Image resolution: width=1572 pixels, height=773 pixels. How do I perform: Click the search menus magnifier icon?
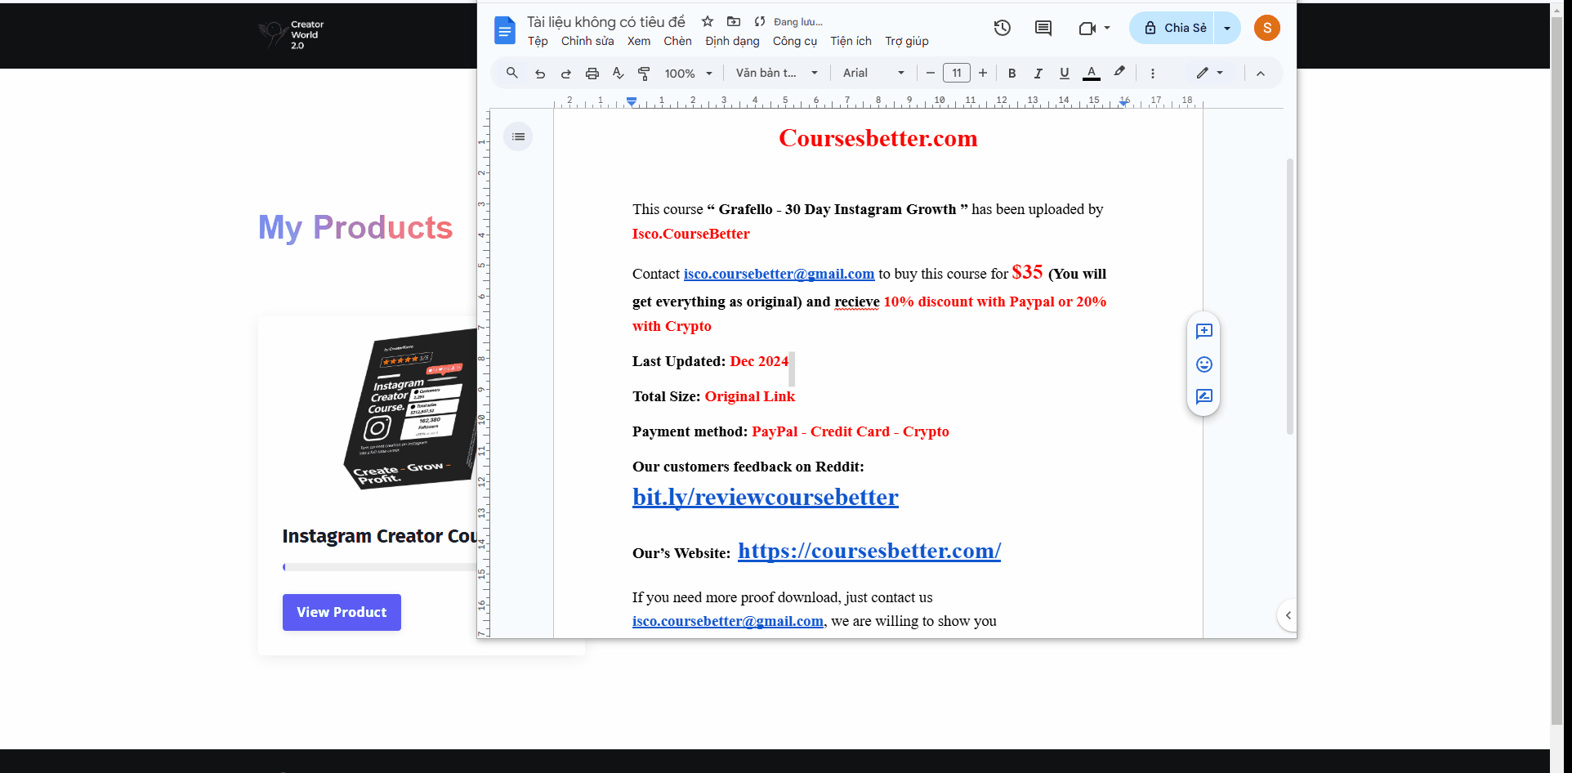pos(512,73)
